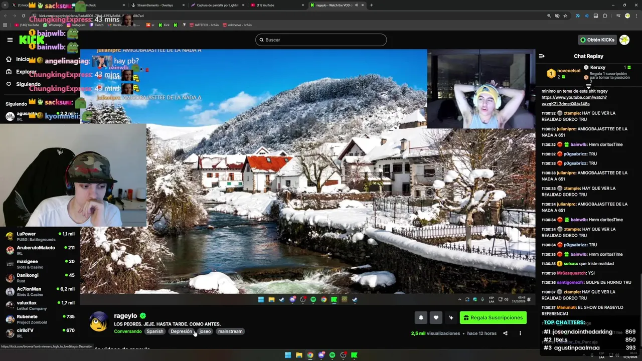The height and width of the screenshot is (361, 642).
Task: Click the Depresión tag
Action: 181,331
